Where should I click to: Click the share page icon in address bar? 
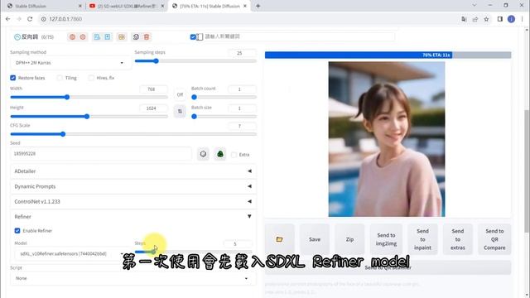click(x=475, y=19)
